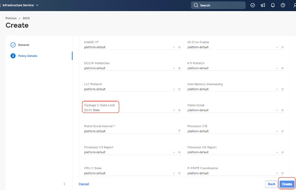
Task: Open the notifications bell icon
Action: (x=273, y=5)
